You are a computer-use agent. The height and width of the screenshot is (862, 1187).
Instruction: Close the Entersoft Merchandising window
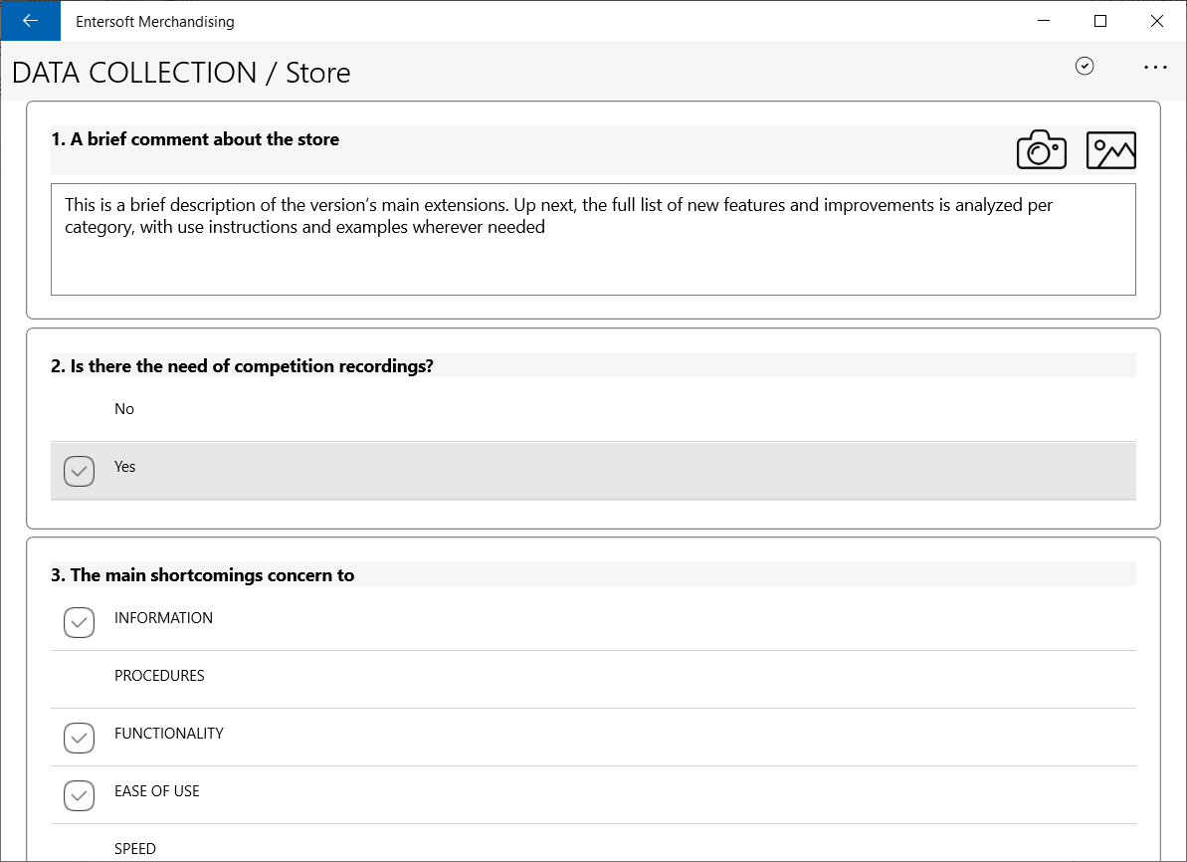click(x=1157, y=21)
